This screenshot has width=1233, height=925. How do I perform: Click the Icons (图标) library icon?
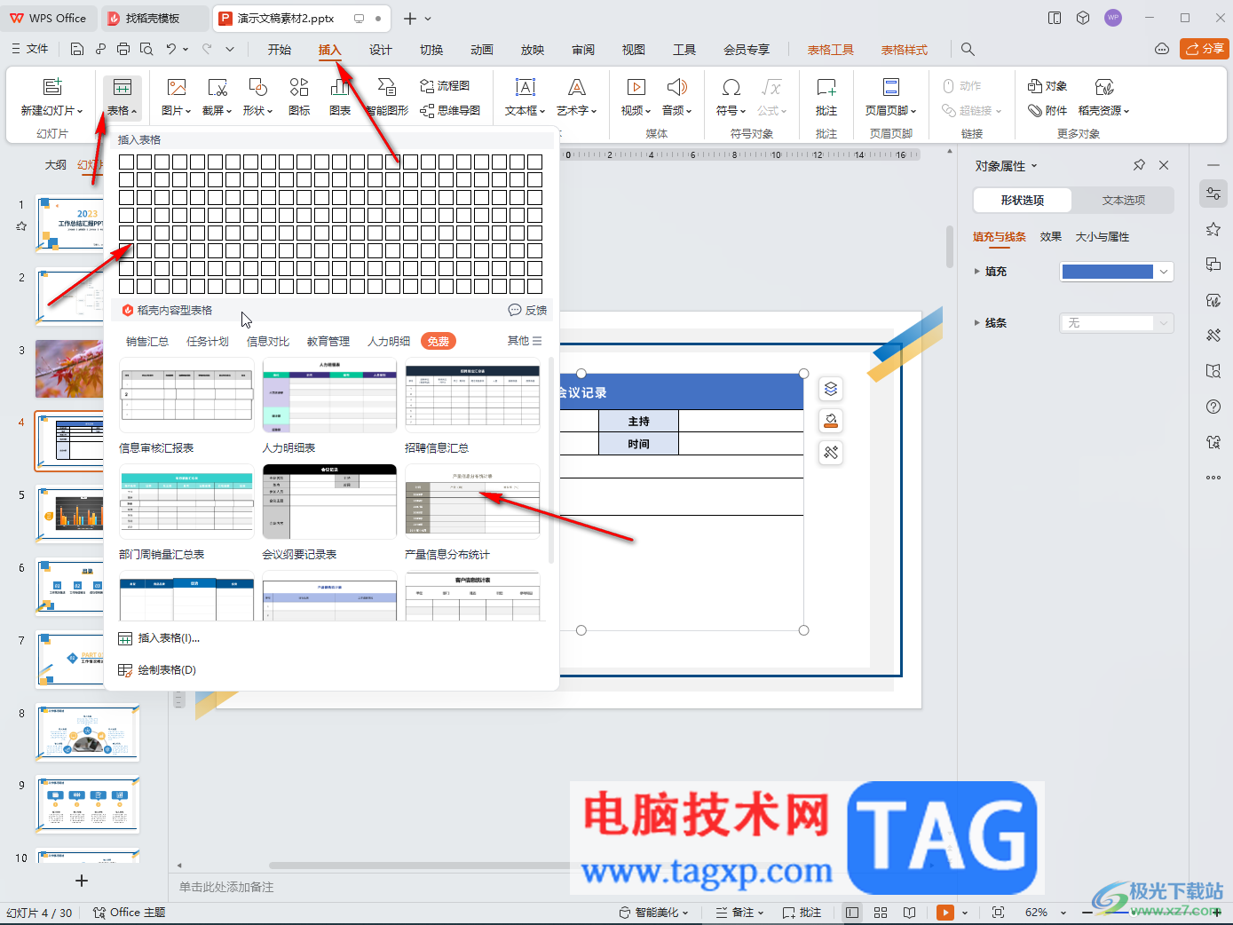pos(299,87)
